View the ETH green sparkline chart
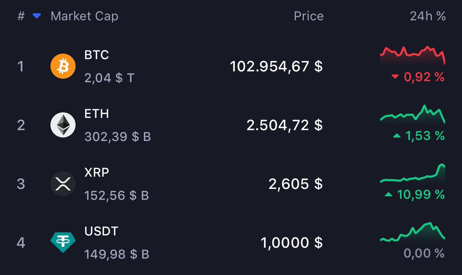 (x=413, y=114)
